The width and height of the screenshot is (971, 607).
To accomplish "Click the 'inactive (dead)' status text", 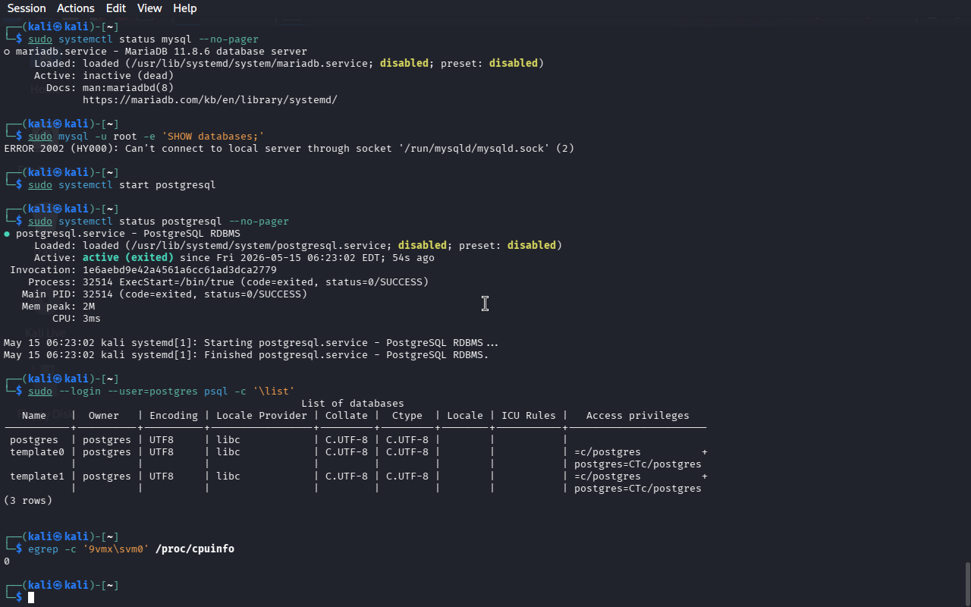I will tap(128, 76).
